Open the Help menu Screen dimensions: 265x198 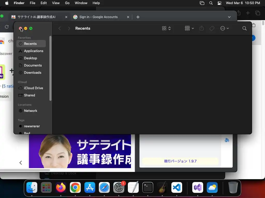pos(96,3)
